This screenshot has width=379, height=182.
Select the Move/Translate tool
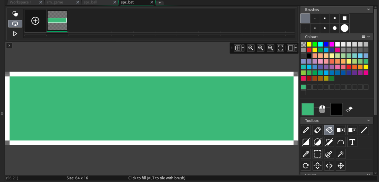[x=340, y=166]
